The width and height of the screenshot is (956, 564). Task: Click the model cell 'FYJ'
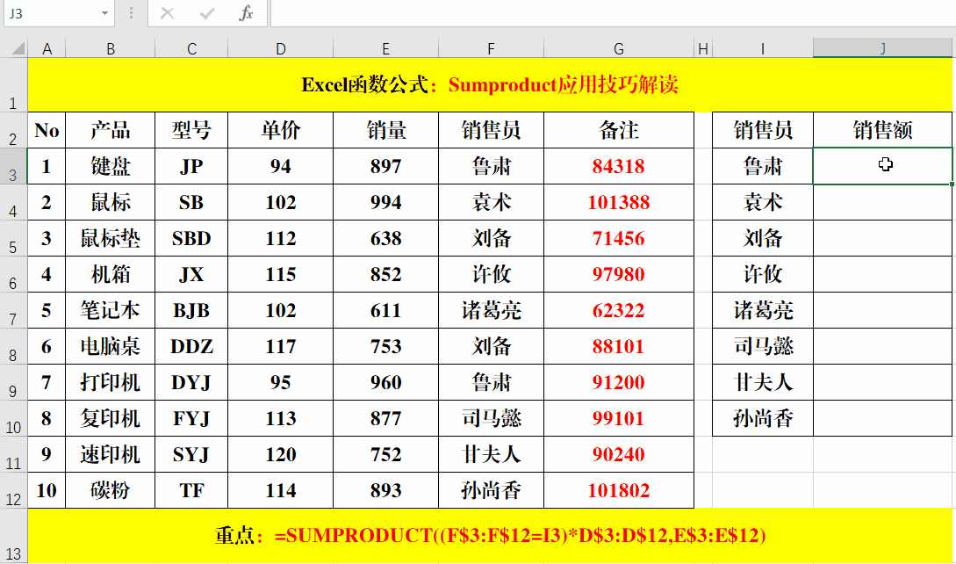[x=191, y=418]
